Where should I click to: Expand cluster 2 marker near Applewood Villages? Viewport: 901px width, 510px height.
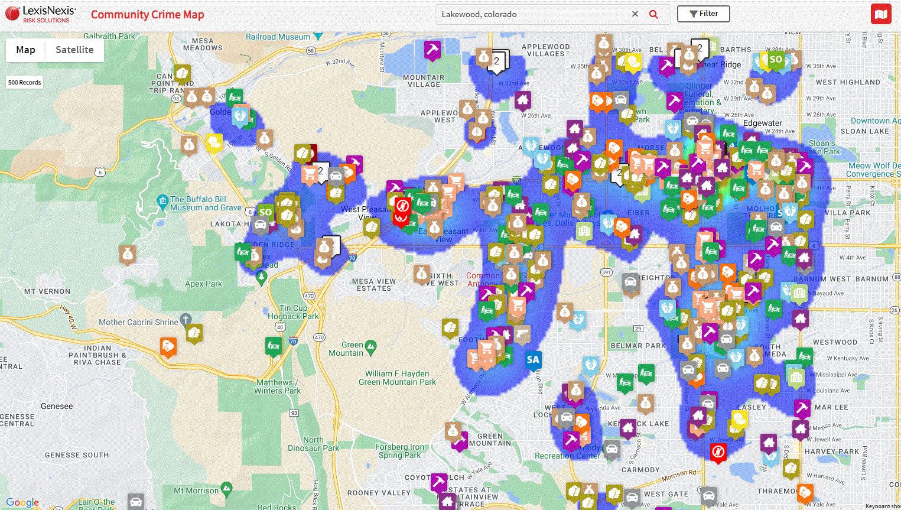pos(497,61)
